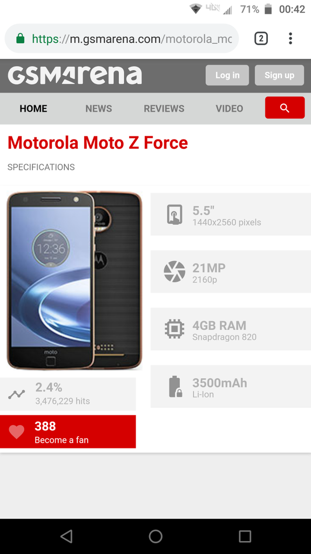
Task: Tap the Android back navigation button
Action: tap(66, 536)
